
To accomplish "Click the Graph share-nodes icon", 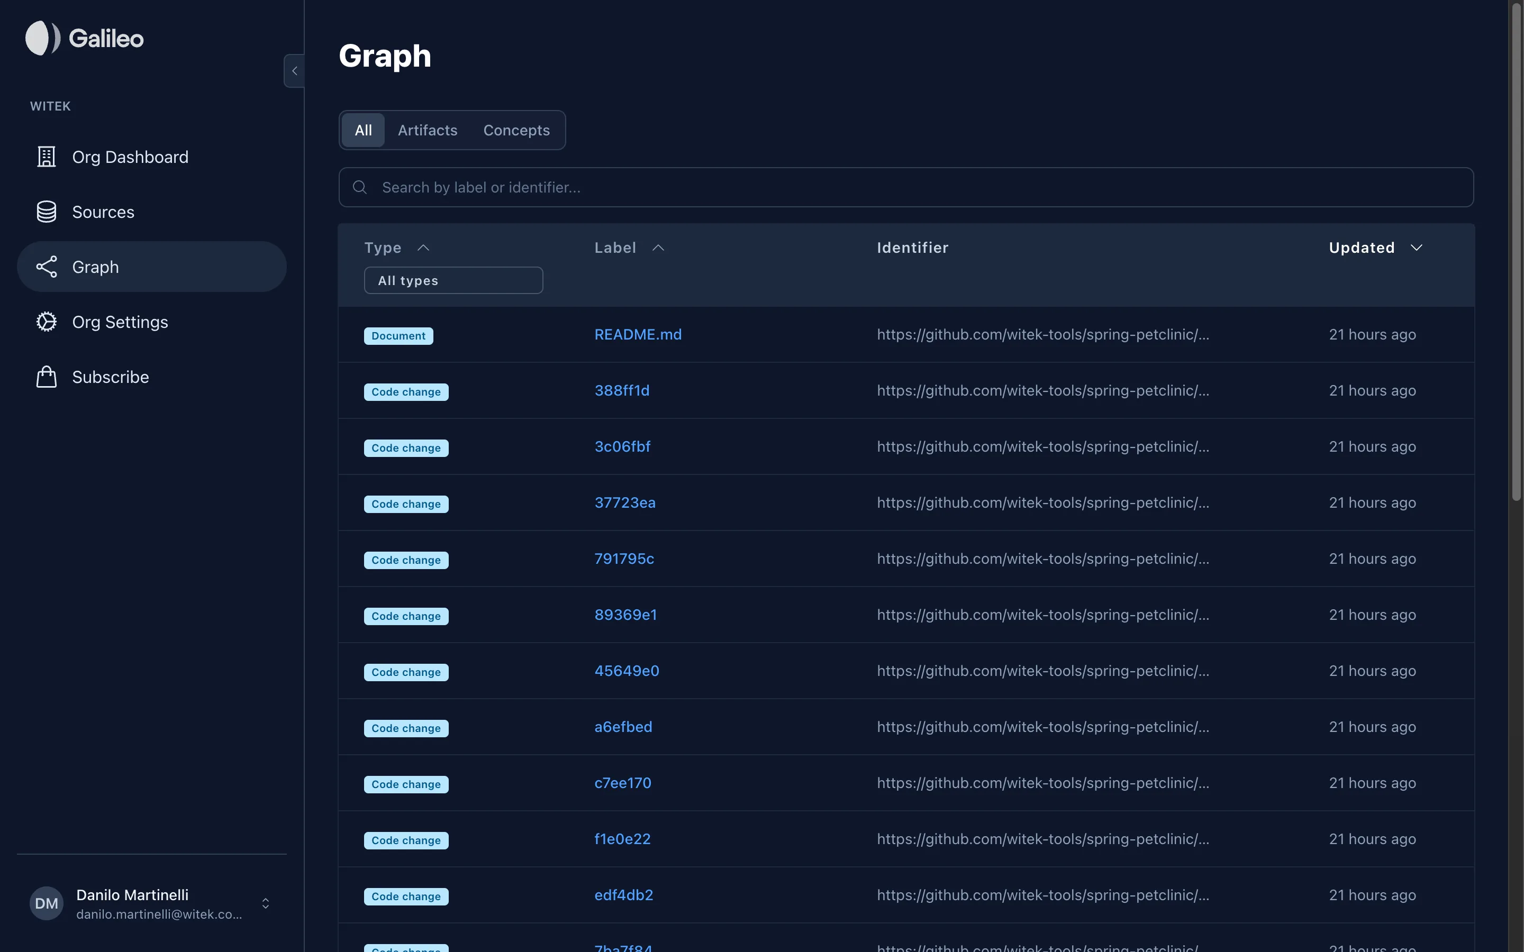I will click(x=47, y=267).
